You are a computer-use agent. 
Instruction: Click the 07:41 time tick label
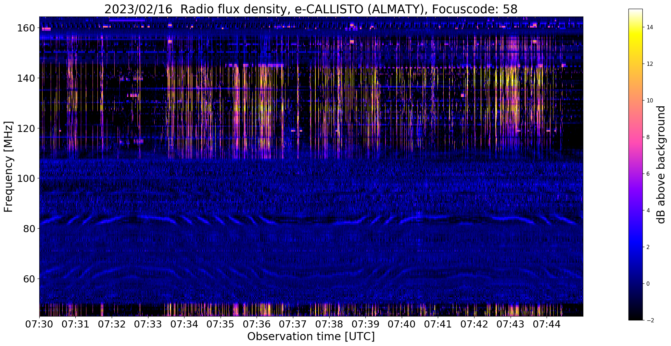[438, 324]
